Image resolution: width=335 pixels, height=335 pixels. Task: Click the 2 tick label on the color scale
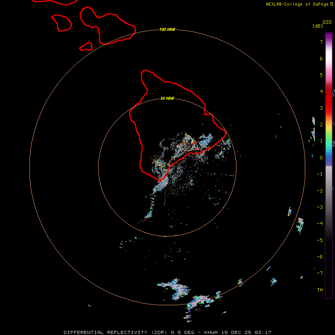(321, 125)
